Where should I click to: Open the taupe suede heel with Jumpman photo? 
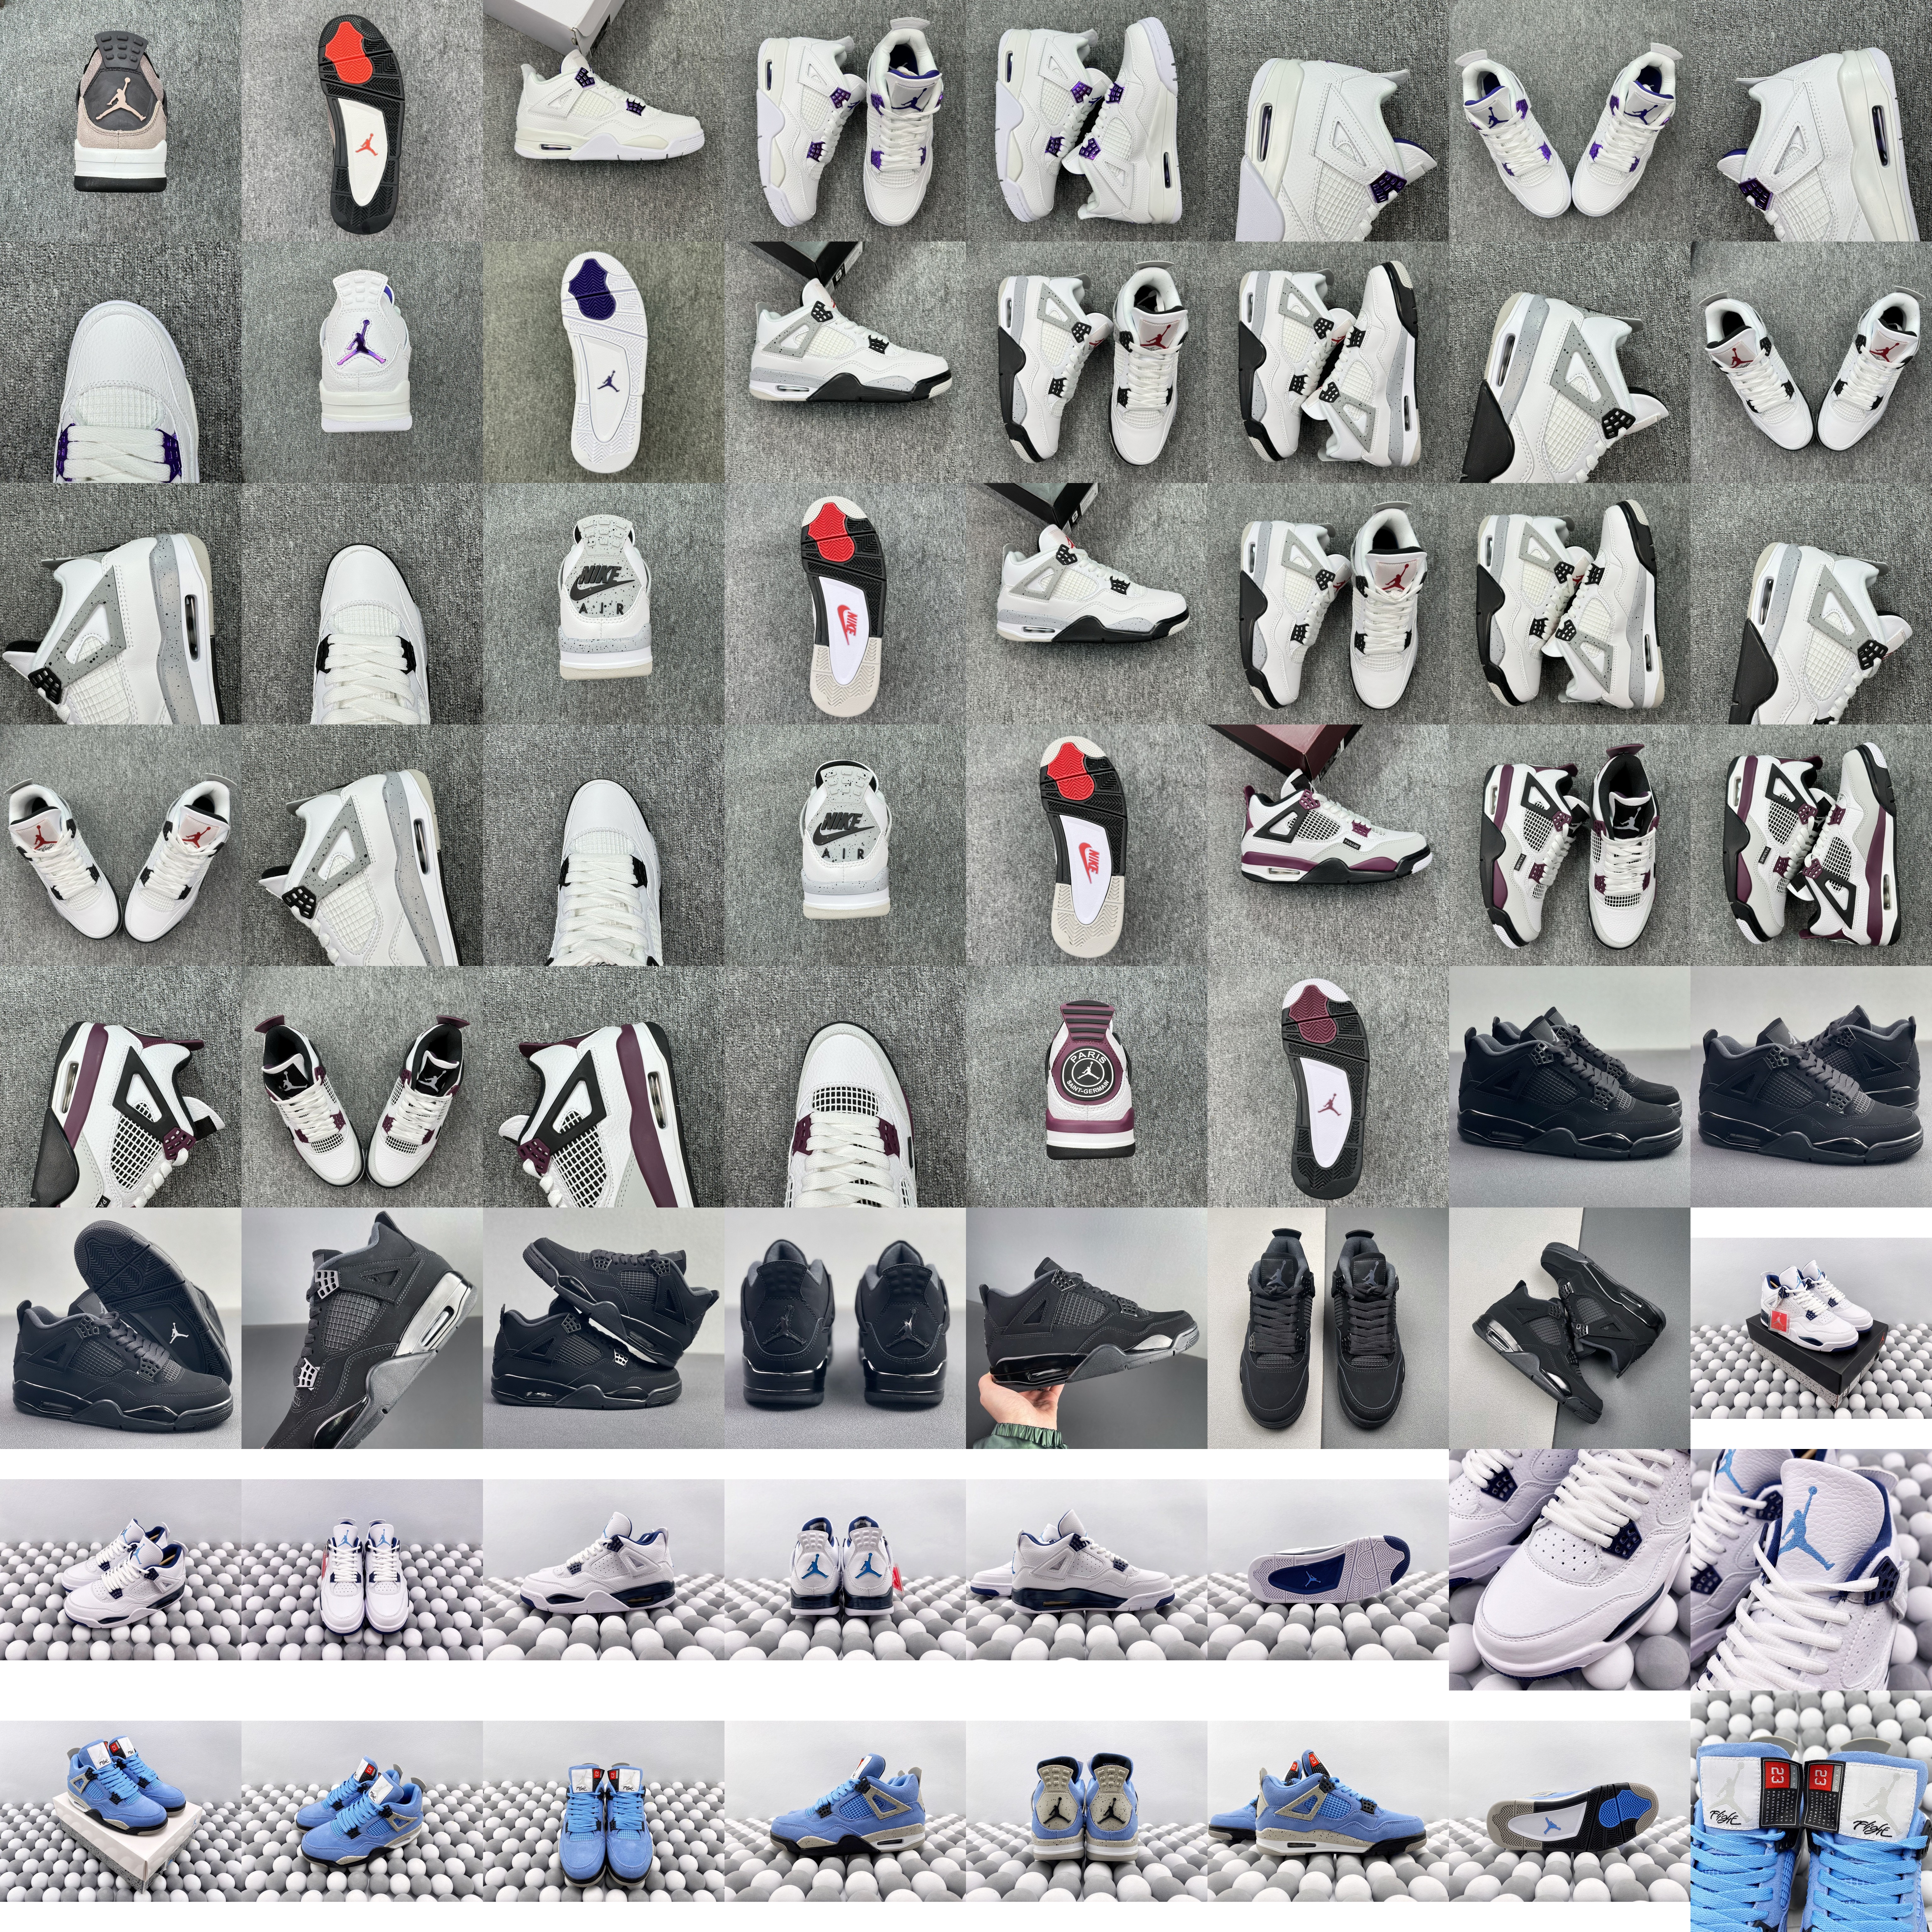120,120
